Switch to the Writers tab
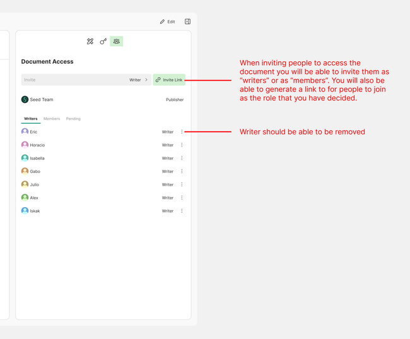Image resolution: width=410 pixels, height=339 pixels. pyautogui.click(x=31, y=119)
